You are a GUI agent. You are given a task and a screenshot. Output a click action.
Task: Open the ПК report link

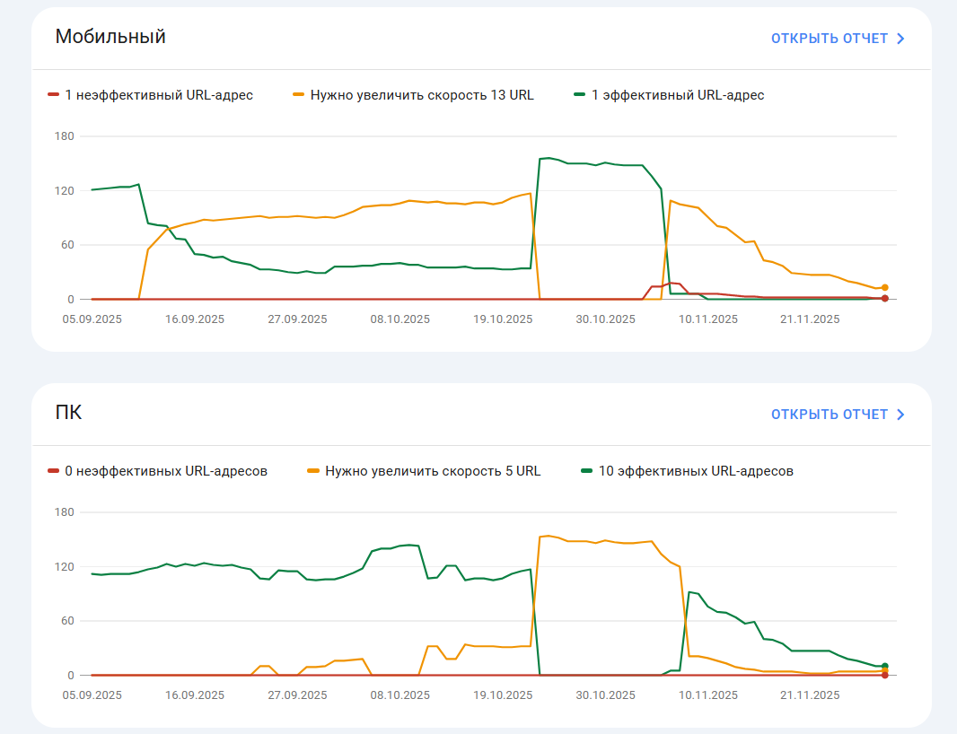[x=838, y=415]
